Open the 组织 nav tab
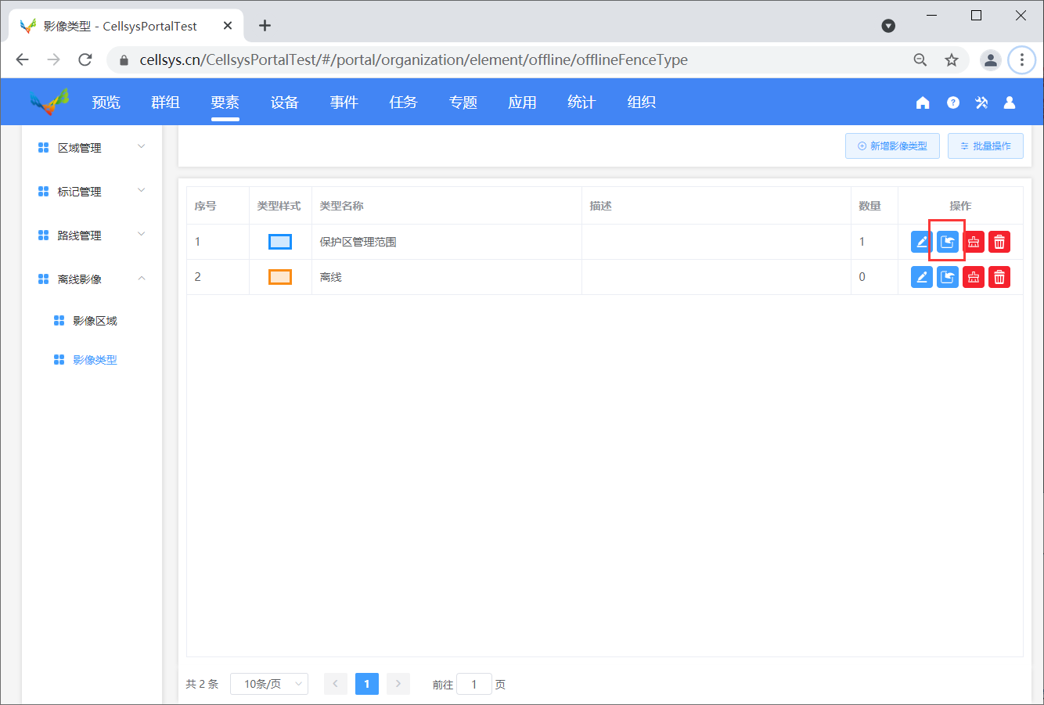Image resolution: width=1044 pixels, height=705 pixels. (641, 103)
